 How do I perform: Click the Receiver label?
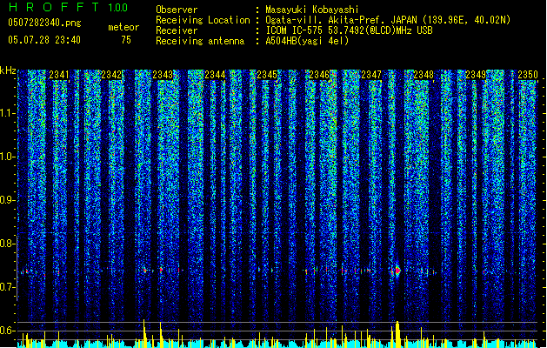pos(177,30)
